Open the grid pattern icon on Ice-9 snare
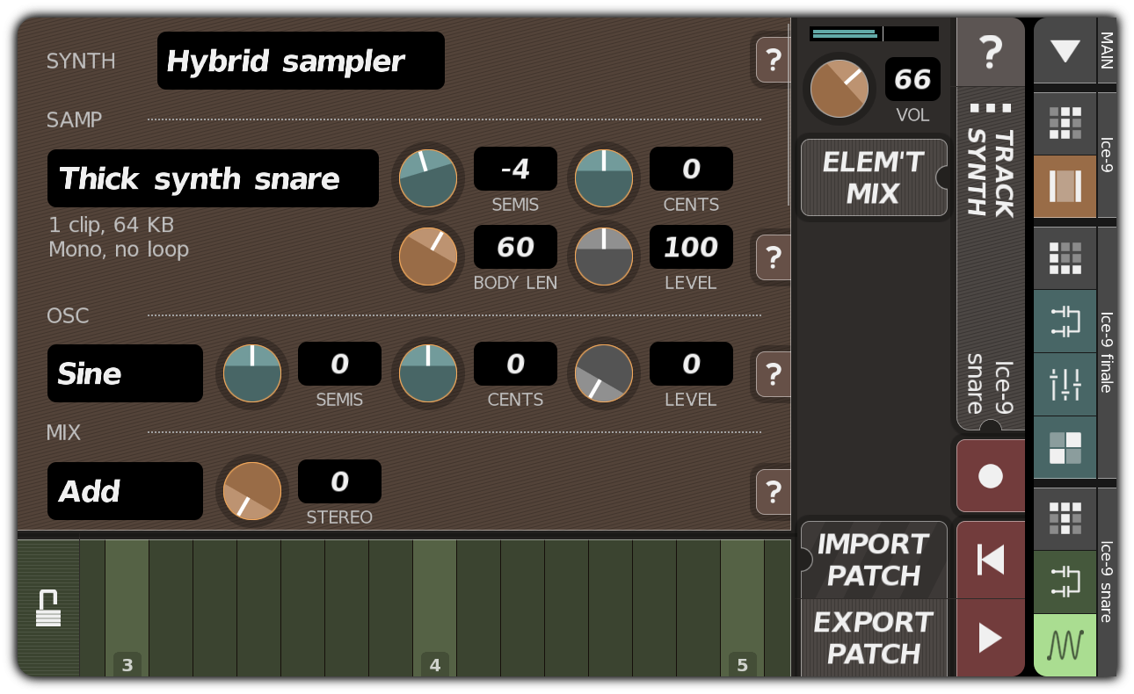 click(x=1065, y=519)
